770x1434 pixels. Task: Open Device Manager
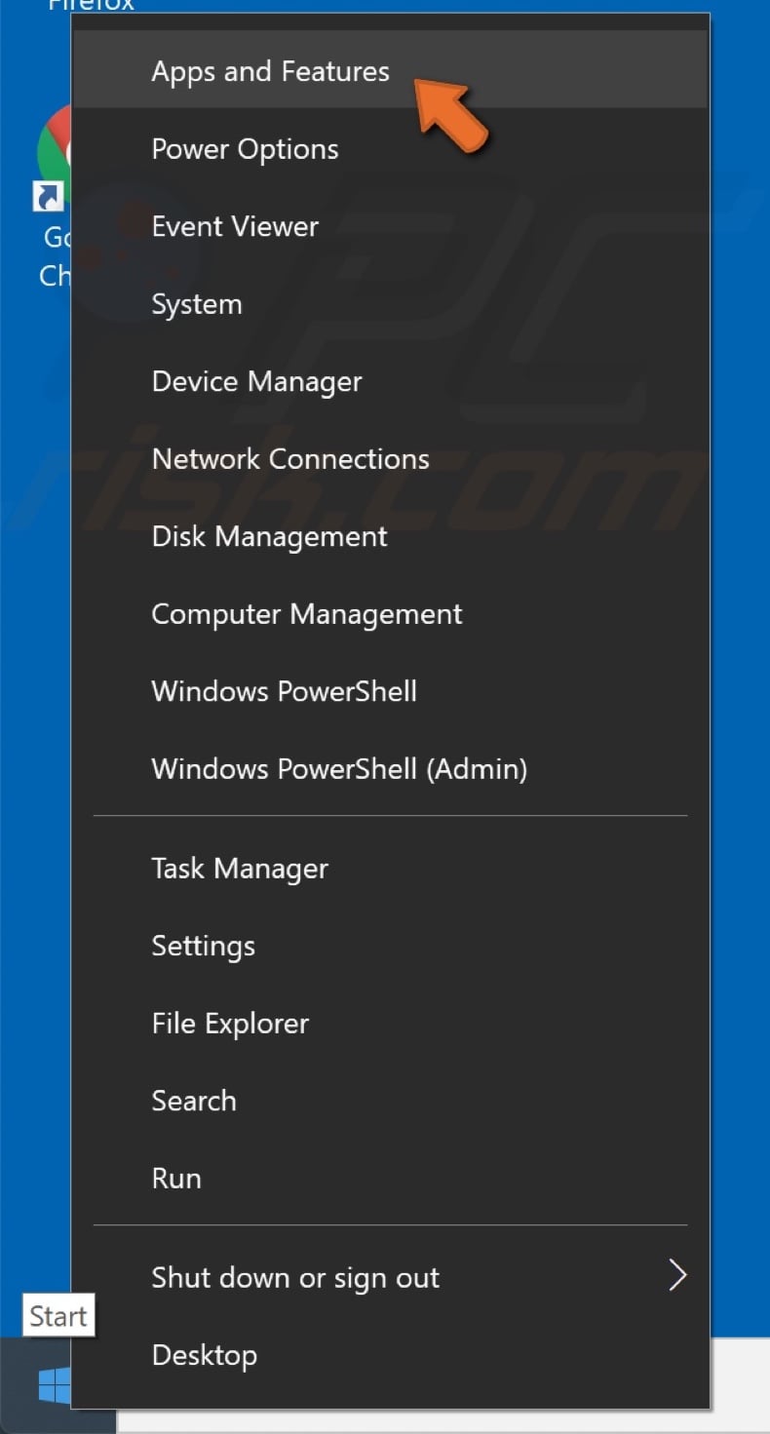(x=256, y=381)
